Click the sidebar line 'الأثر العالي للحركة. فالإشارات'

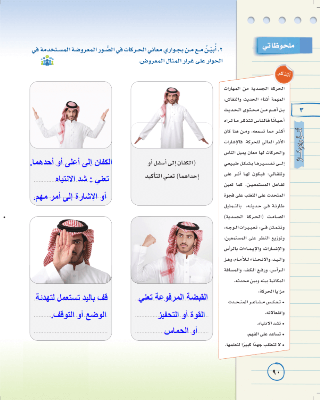click(x=254, y=142)
